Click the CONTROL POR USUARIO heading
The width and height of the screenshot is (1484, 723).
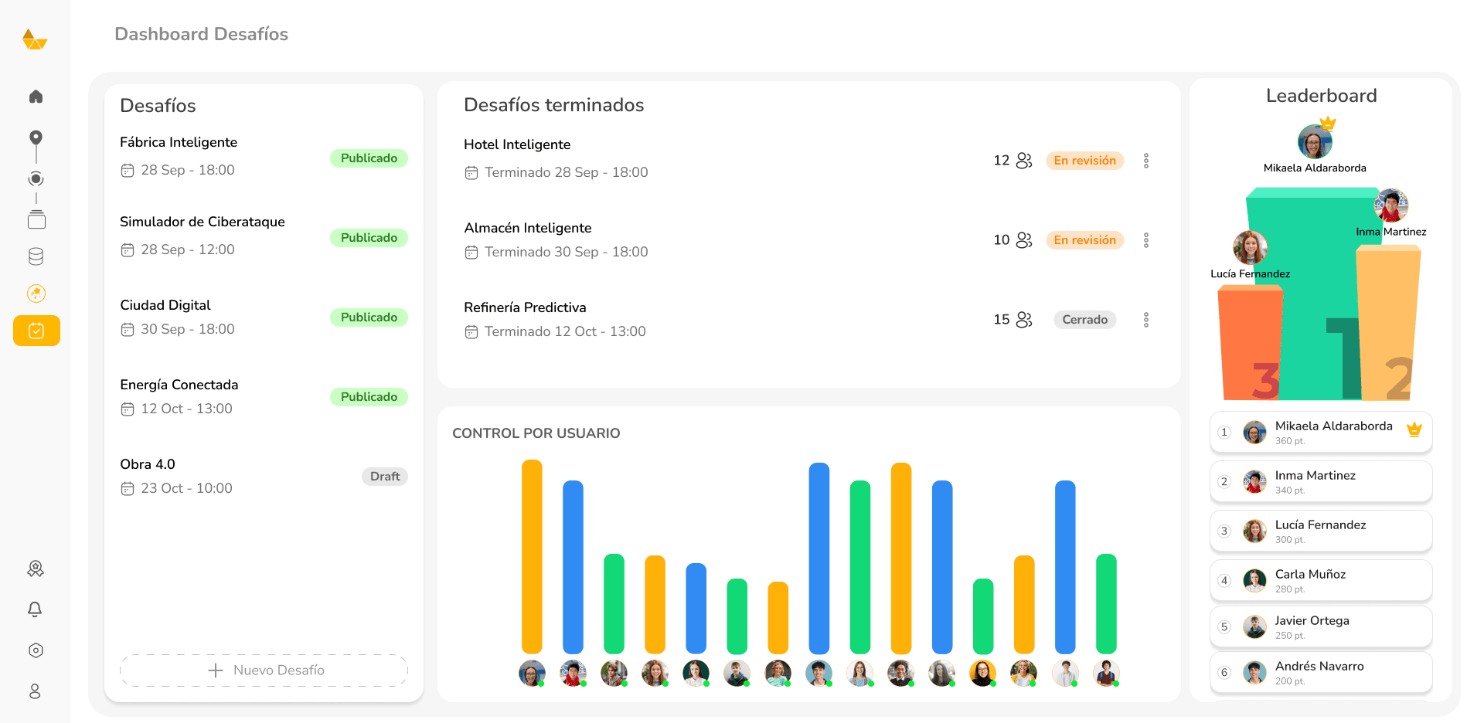click(536, 433)
